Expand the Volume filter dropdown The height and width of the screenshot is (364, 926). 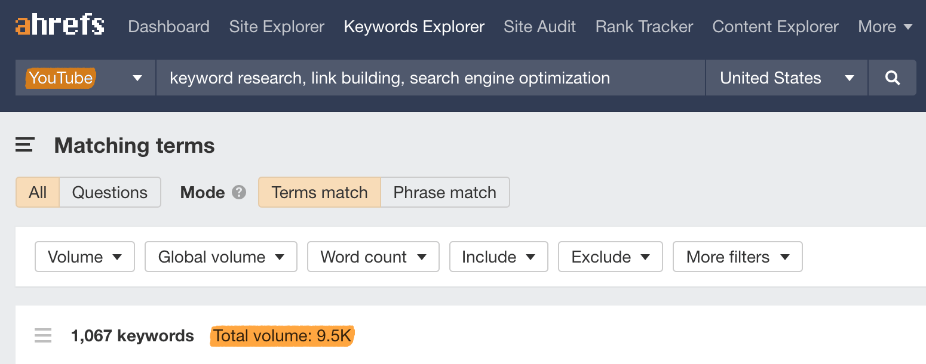click(x=85, y=257)
